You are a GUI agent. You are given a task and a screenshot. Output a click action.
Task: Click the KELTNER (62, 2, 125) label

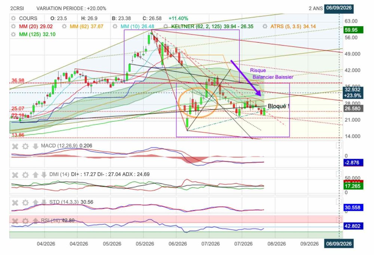(196, 27)
